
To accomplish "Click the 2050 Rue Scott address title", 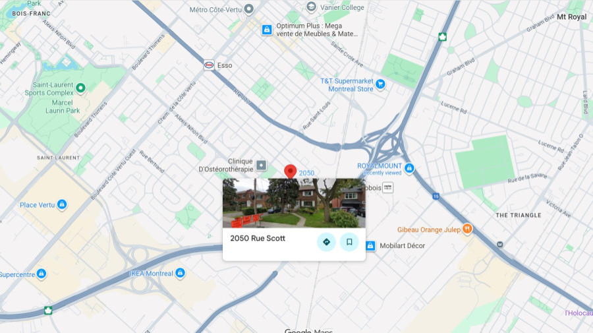I will click(258, 238).
